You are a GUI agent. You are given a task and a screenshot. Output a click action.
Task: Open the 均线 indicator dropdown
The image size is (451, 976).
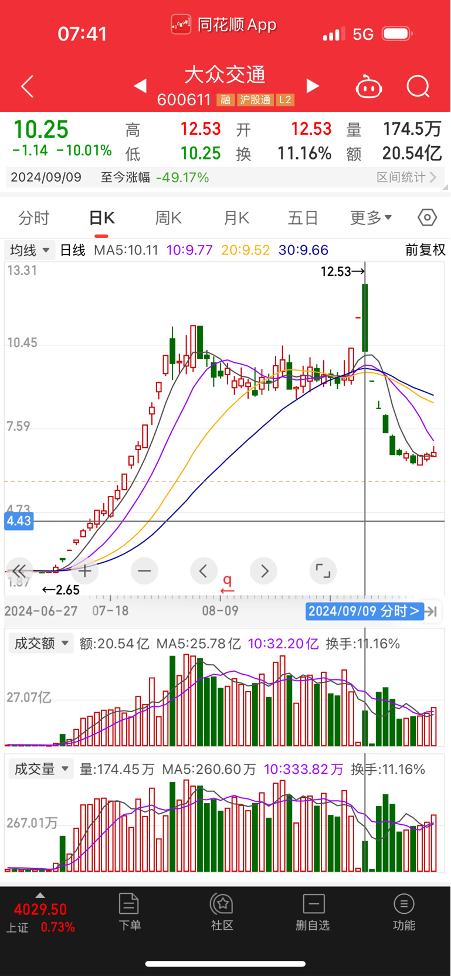tap(29, 250)
